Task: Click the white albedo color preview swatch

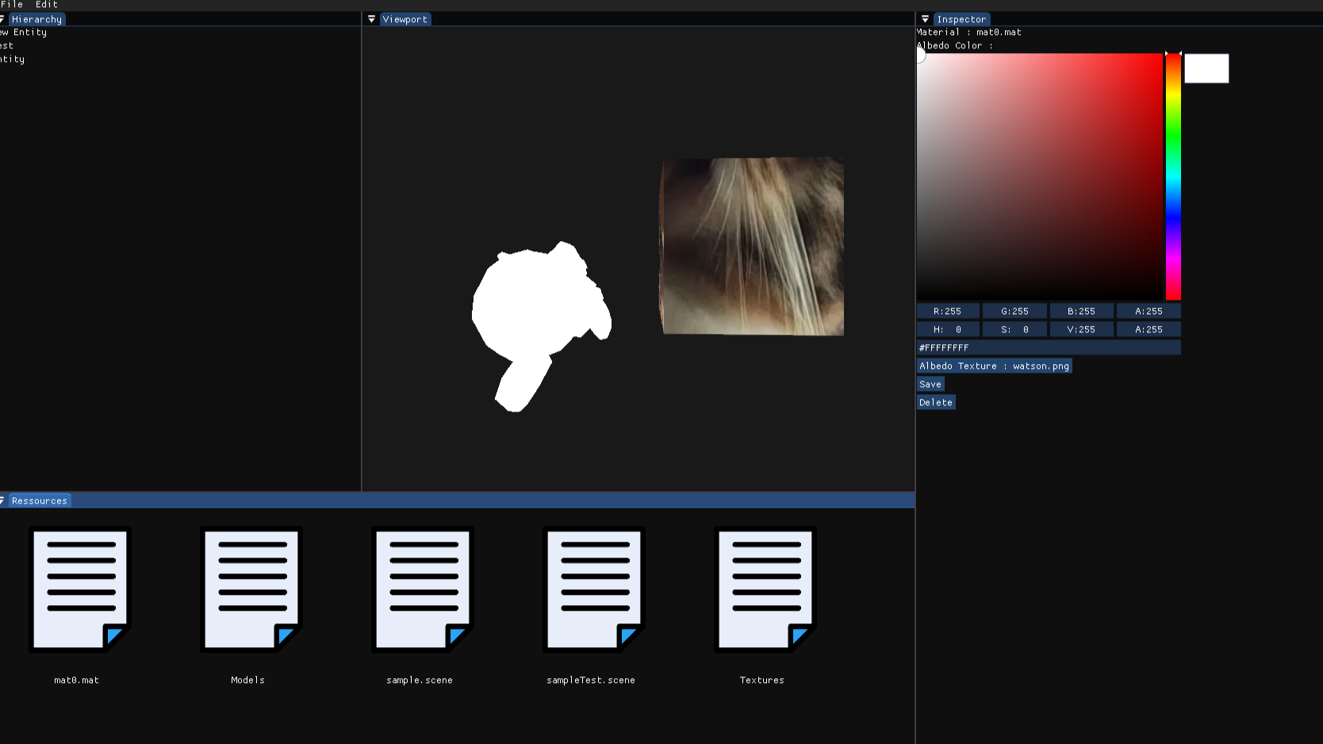Action: (1206, 69)
